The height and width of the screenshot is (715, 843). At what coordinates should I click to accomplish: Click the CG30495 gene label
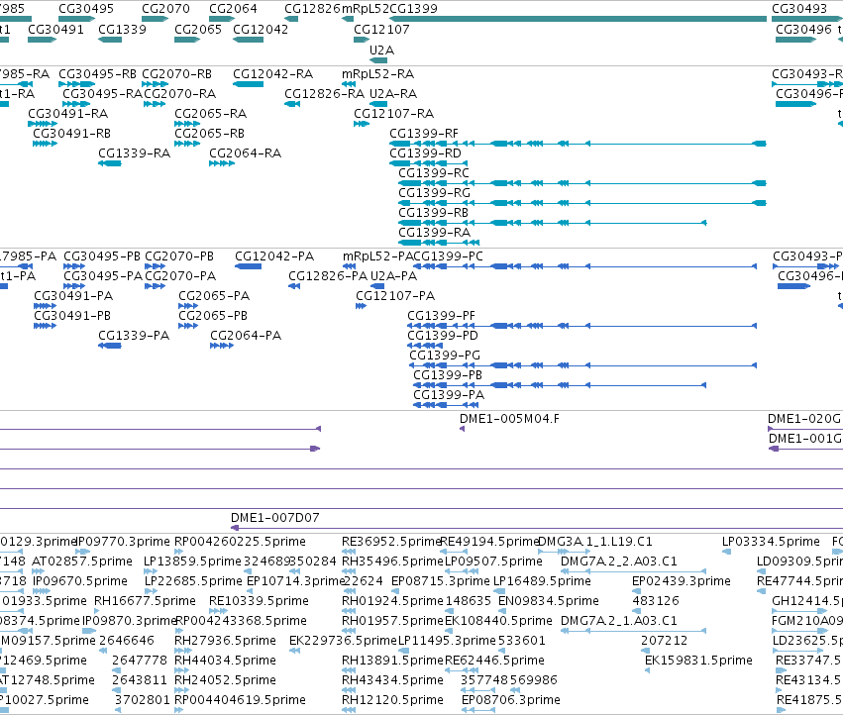pos(86,9)
